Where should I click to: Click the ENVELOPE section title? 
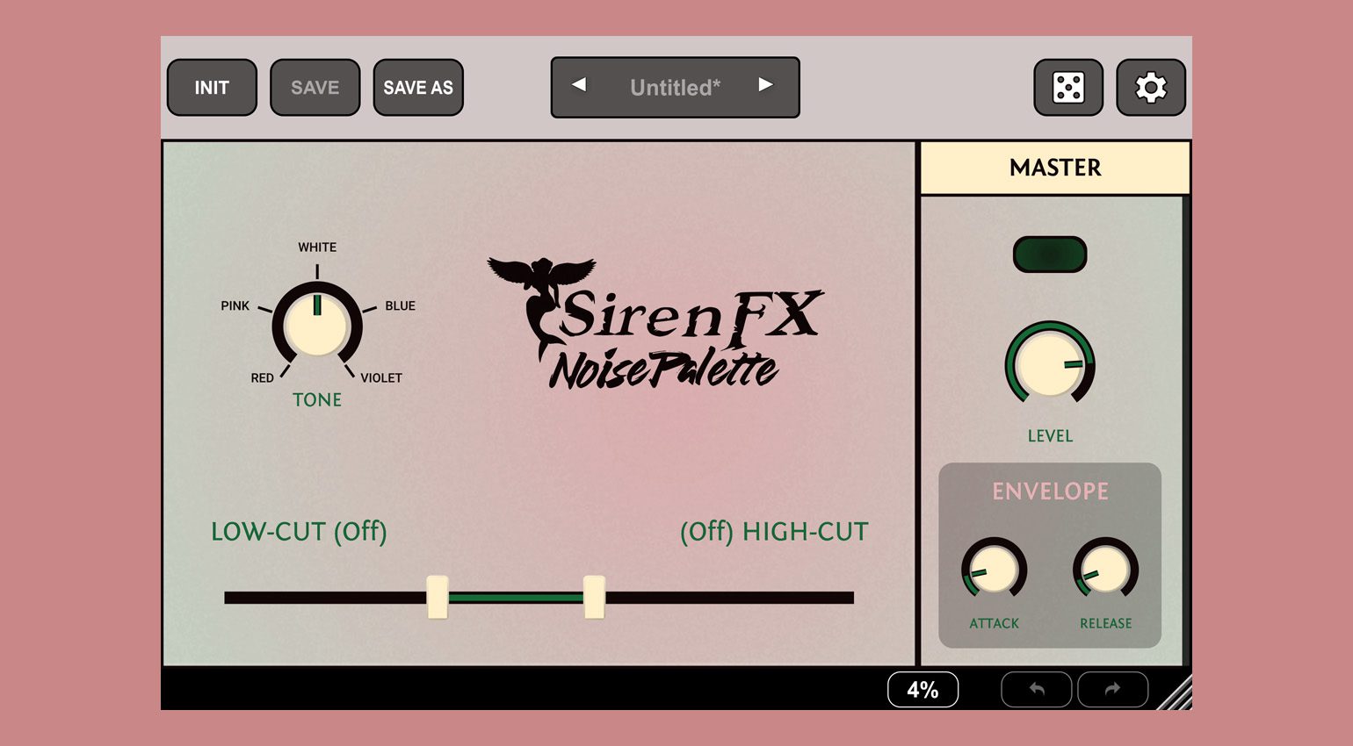tap(1050, 491)
